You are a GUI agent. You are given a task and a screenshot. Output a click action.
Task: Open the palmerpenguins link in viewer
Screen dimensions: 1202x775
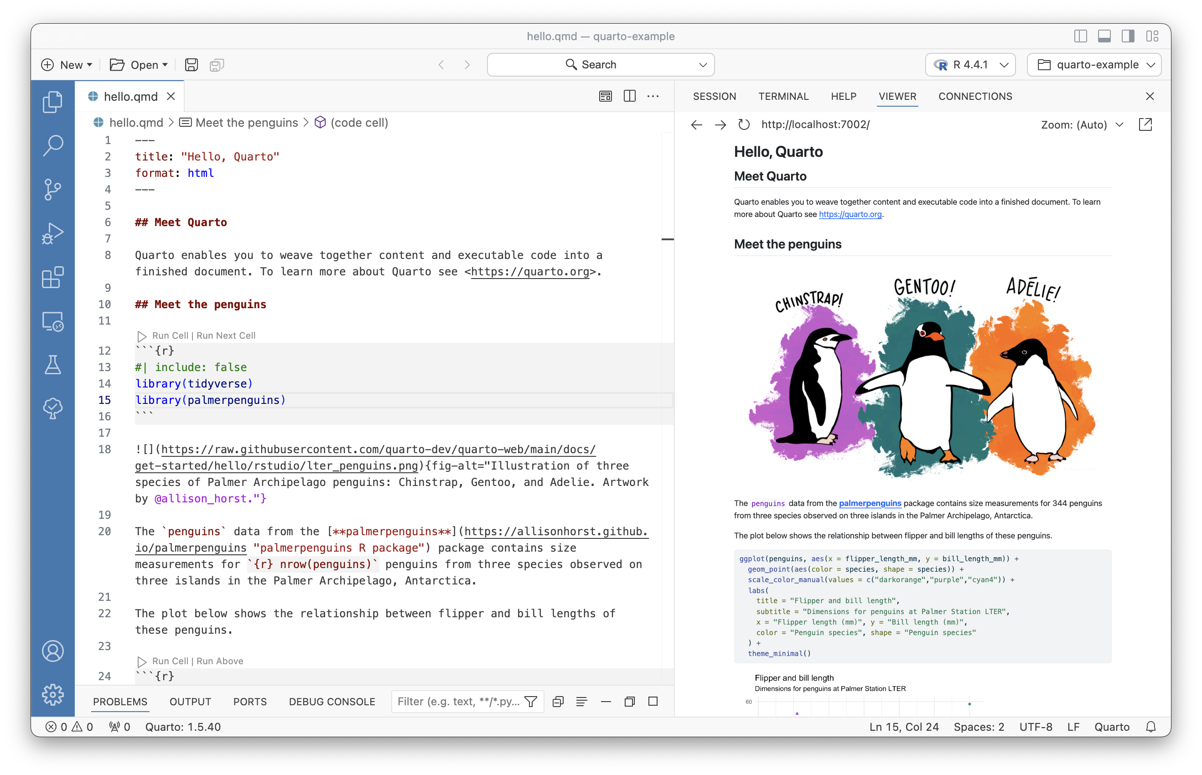coord(870,503)
